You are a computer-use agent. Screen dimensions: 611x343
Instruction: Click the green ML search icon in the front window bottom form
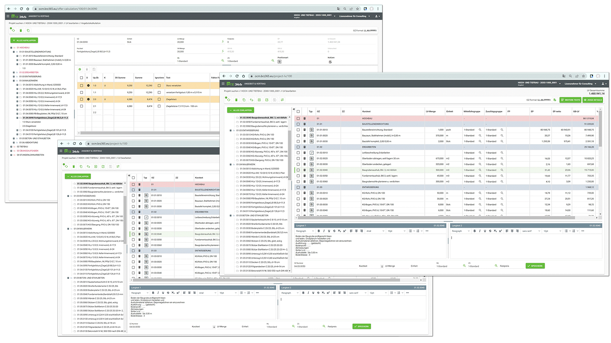(464, 266)
